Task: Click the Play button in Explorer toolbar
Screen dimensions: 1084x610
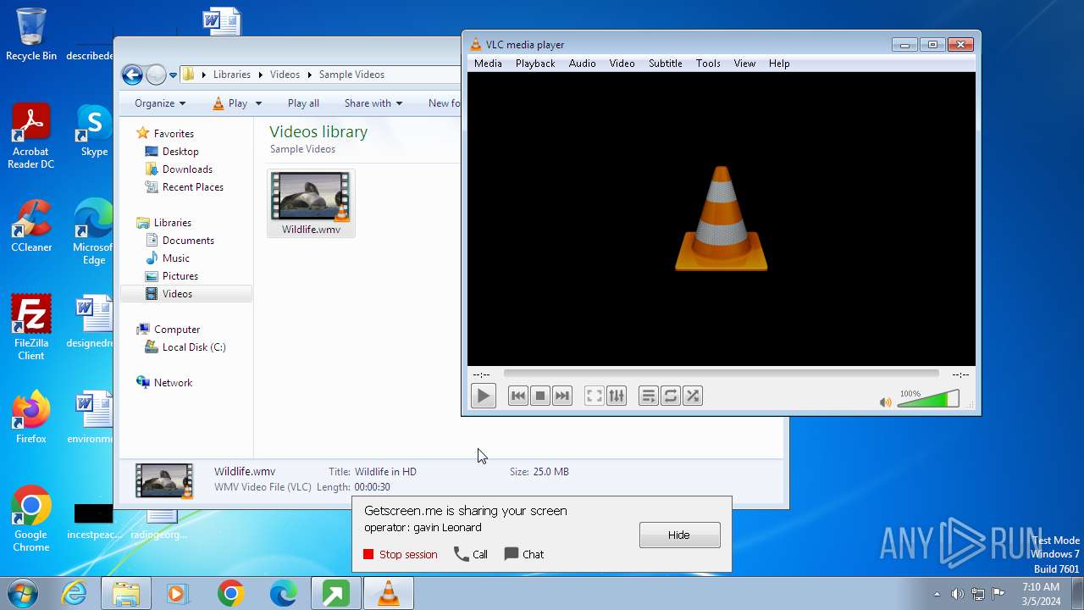Action: click(x=230, y=103)
